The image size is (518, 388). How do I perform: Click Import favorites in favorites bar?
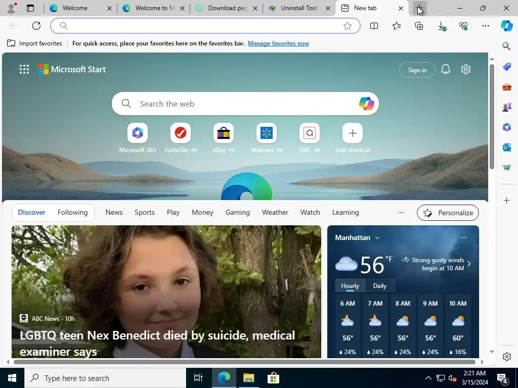pyautogui.click(x=35, y=43)
